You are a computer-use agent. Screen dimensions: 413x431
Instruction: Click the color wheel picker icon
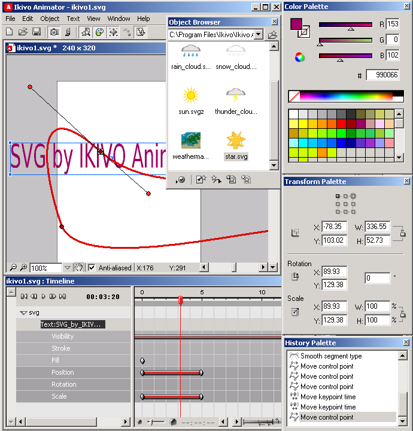[300, 57]
